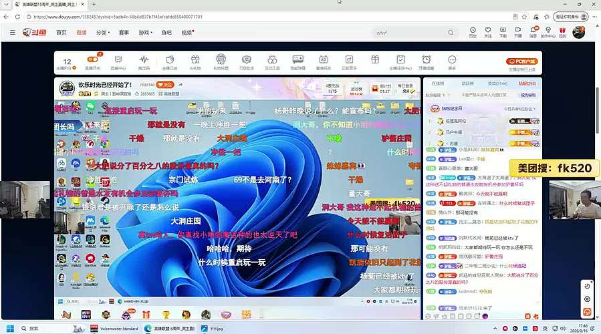Viewport: 601px width, 334px height.
Task: Click the share arrow beside follow button
Action: tap(181, 85)
